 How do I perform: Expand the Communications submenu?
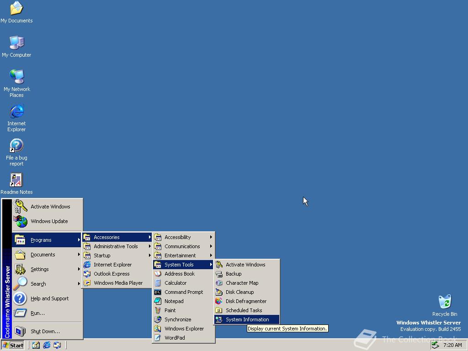click(x=183, y=246)
